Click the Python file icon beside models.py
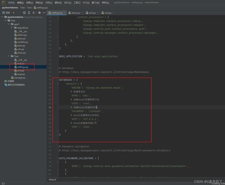 coord(16,42)
